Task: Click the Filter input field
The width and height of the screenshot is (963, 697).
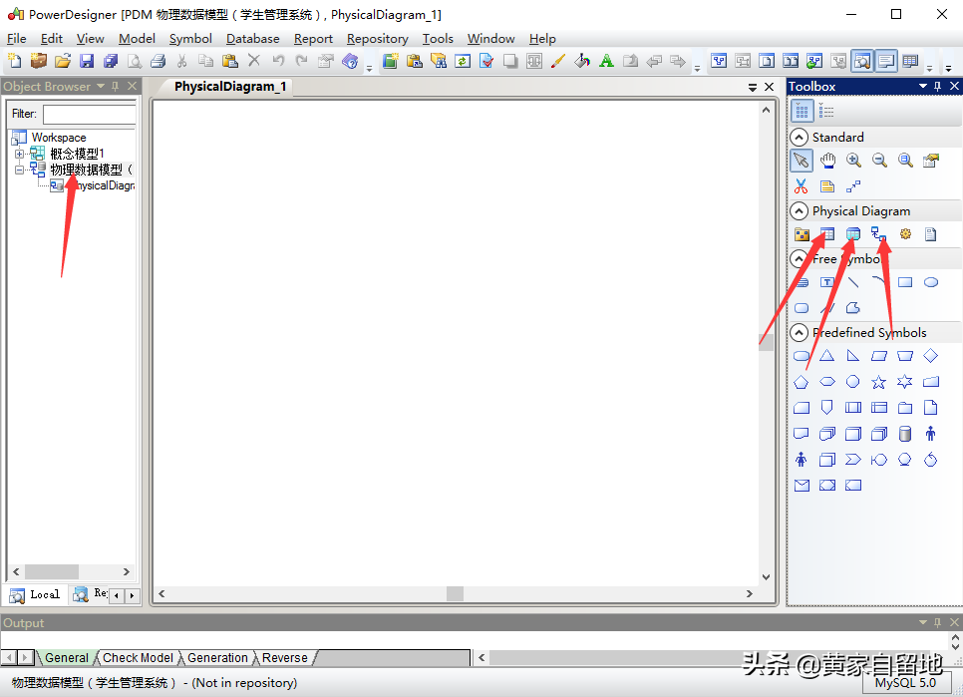Action: pos(89,114)
